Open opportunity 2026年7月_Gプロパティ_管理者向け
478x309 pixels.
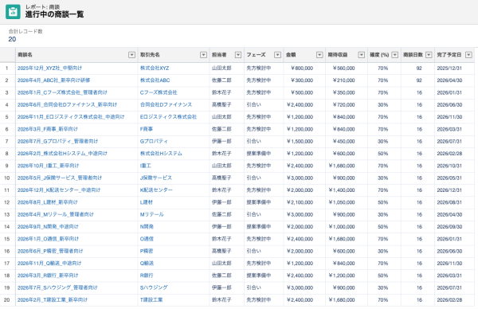coord(57,142)
